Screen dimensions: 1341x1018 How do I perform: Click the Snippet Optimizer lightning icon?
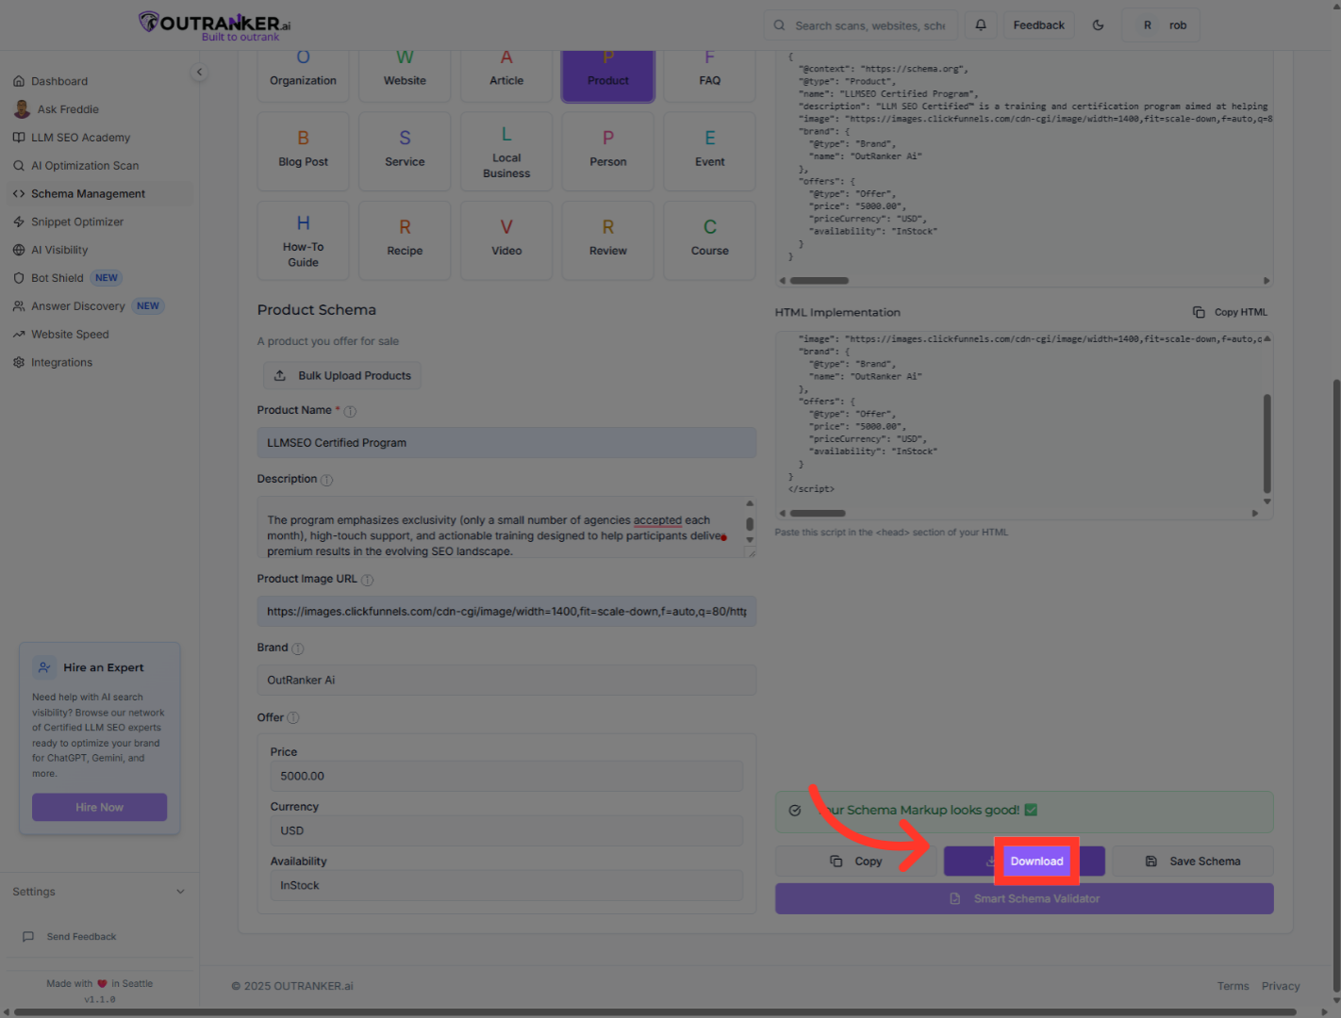[x=19, y=222]
